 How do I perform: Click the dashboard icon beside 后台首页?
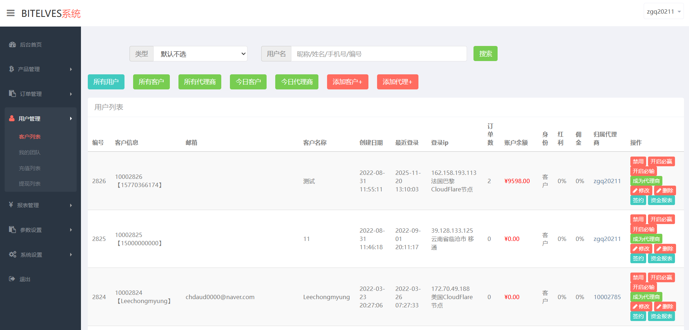[13, 45]
